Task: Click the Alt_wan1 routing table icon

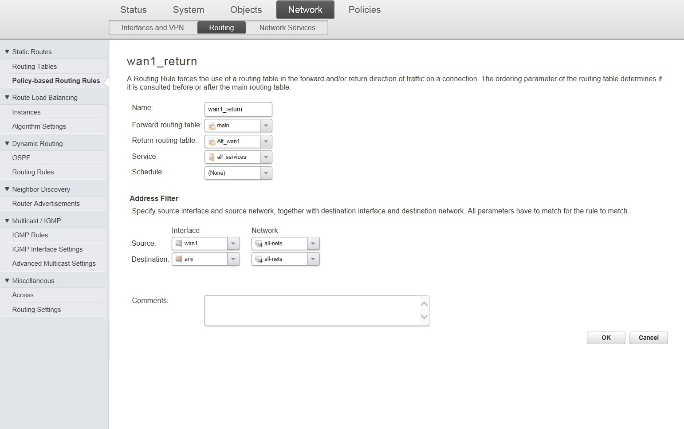Action: coord(212,142)
